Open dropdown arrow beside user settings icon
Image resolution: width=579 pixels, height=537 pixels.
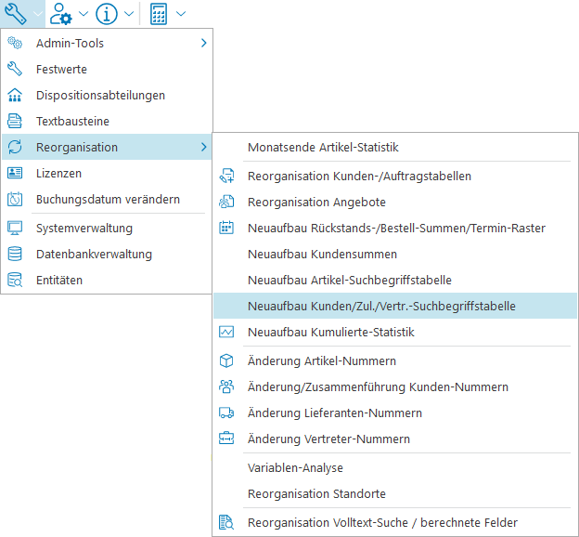click(83, 14)
